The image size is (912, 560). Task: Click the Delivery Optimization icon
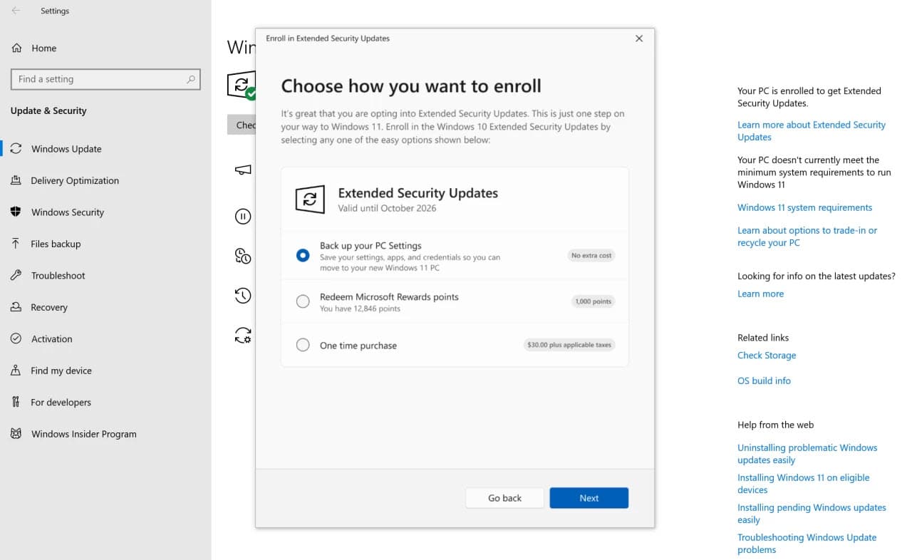click(x=16, y=180)
